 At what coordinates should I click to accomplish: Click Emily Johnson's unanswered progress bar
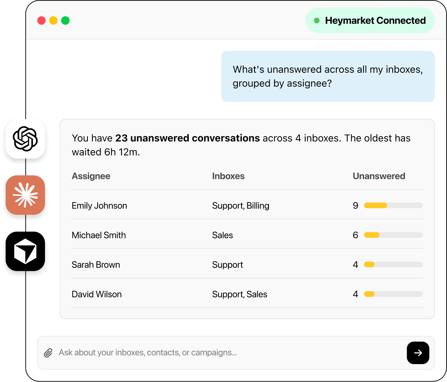coord(393,205)
